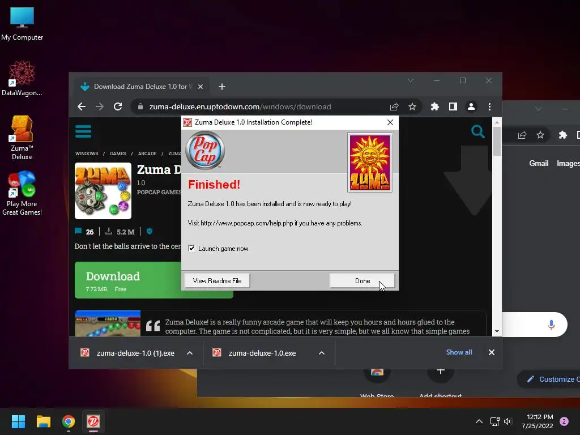The image size is (580, 435).
Task: Click Zuma installer icon in taskbar
Action: click(x=93, y=421)
